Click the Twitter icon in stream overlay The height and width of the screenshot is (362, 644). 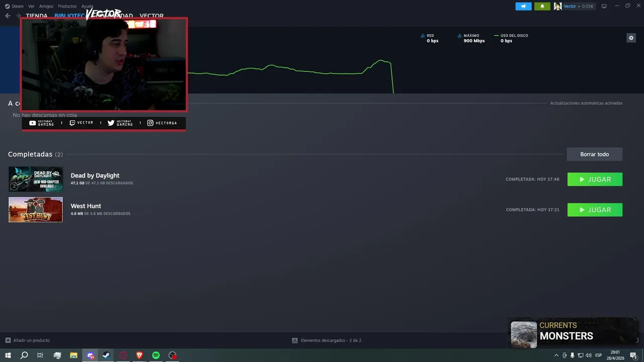point(111,123)
